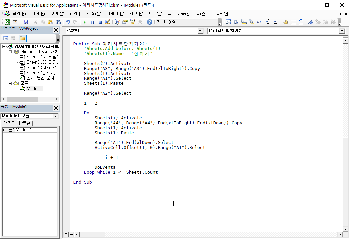Click the (이름) Module1 property field
Screen dimensions: 350x239
30,130
